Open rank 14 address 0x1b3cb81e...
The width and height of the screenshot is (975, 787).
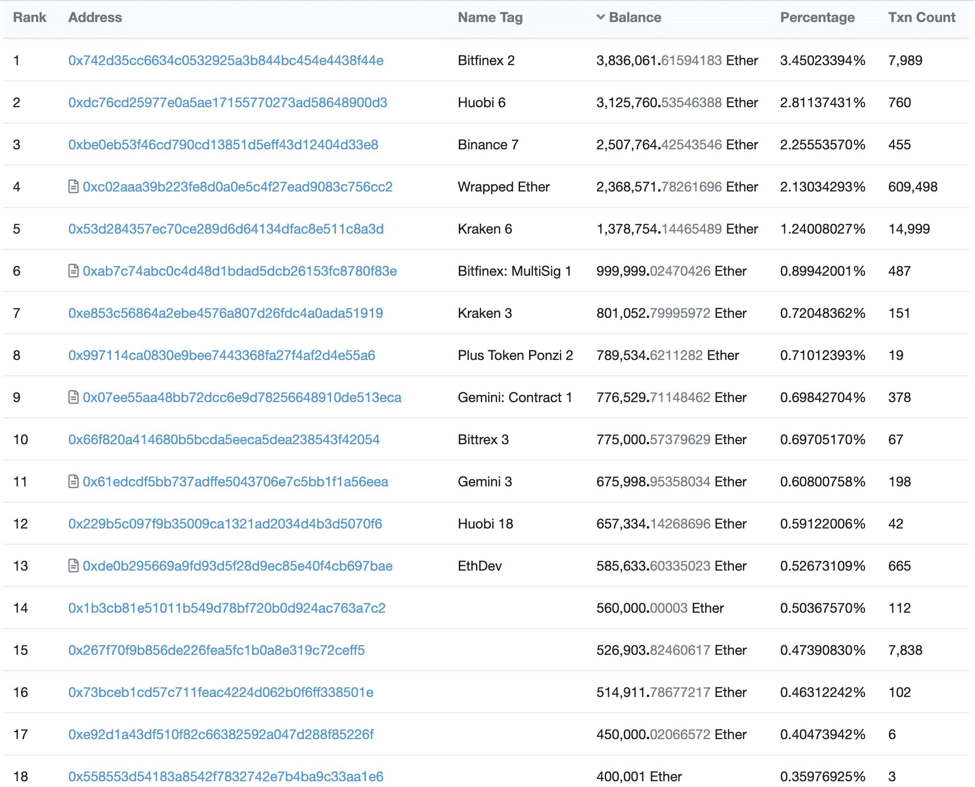point(227,608)
